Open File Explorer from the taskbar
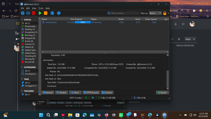The height and width of the screenshot is (119, 211). [70, 115]
